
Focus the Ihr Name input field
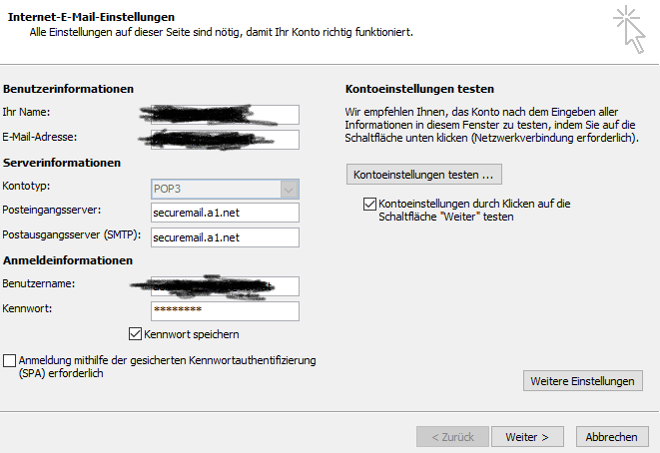click(225, 115)
